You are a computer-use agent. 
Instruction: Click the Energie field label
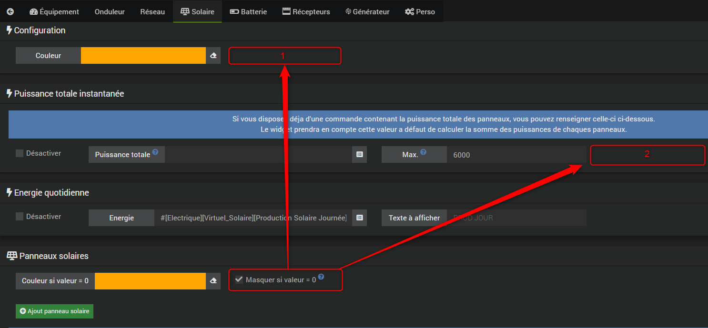pos(121,218)
